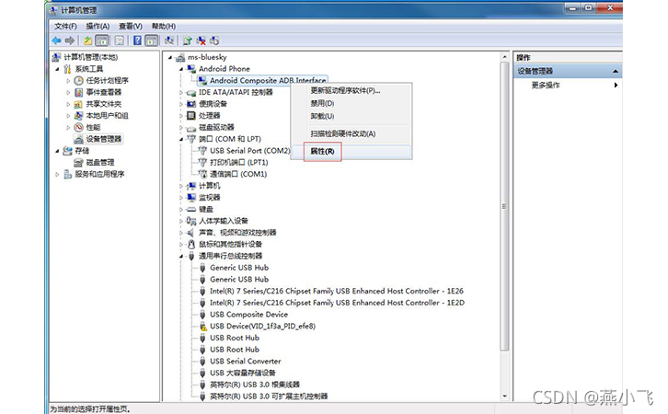
Task: Click the properties sheet toolbar icon
Action: pos(120,40)
